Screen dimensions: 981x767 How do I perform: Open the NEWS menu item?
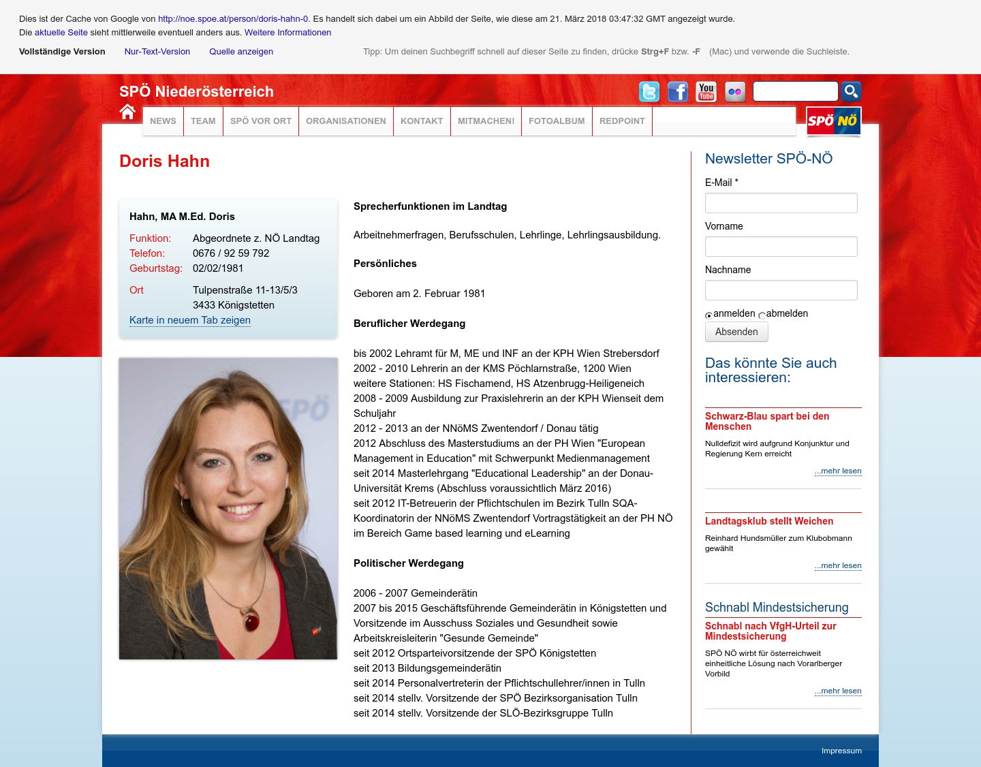pos(163,121)
